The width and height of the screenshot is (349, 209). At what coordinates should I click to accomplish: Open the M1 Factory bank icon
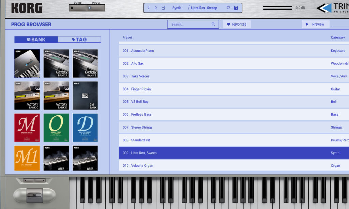tap(27, 158)
